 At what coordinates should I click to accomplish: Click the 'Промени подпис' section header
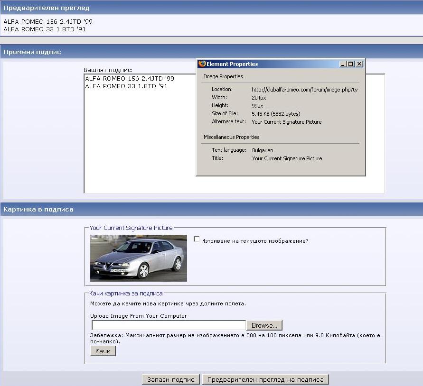[x=32, y=52]
